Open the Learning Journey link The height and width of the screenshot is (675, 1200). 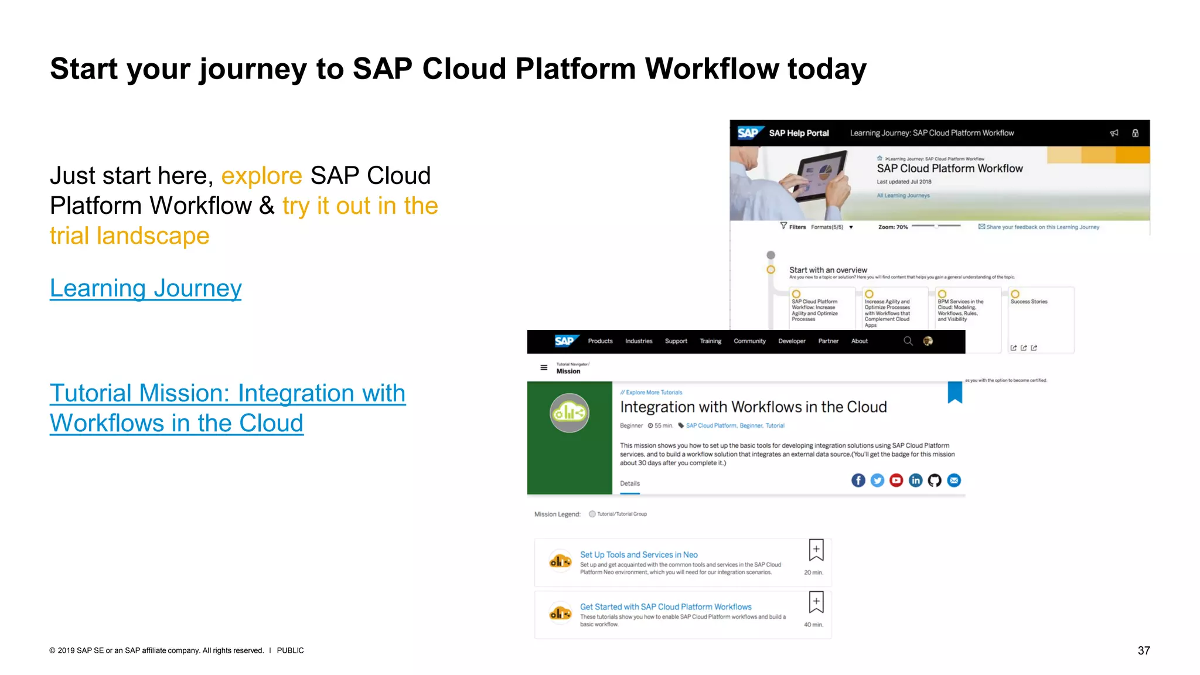pyautogui.click(x=145, y=288)
